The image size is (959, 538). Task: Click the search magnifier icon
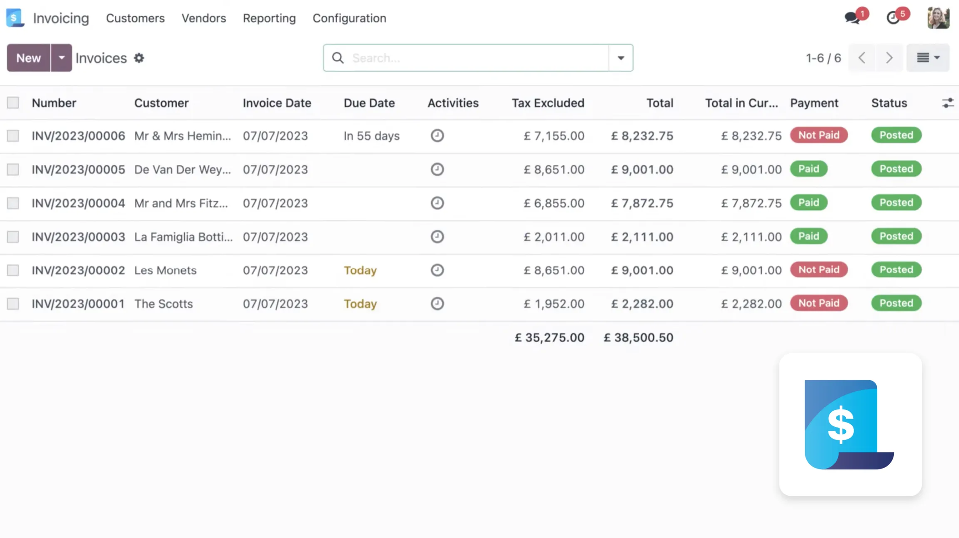point(338,58)
